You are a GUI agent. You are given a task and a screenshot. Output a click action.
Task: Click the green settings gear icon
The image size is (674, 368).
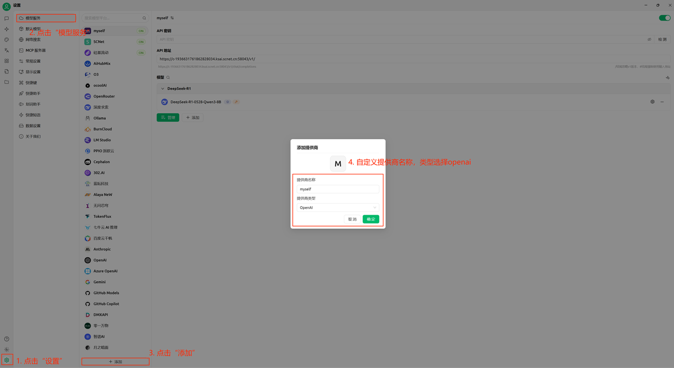point(6,361)
